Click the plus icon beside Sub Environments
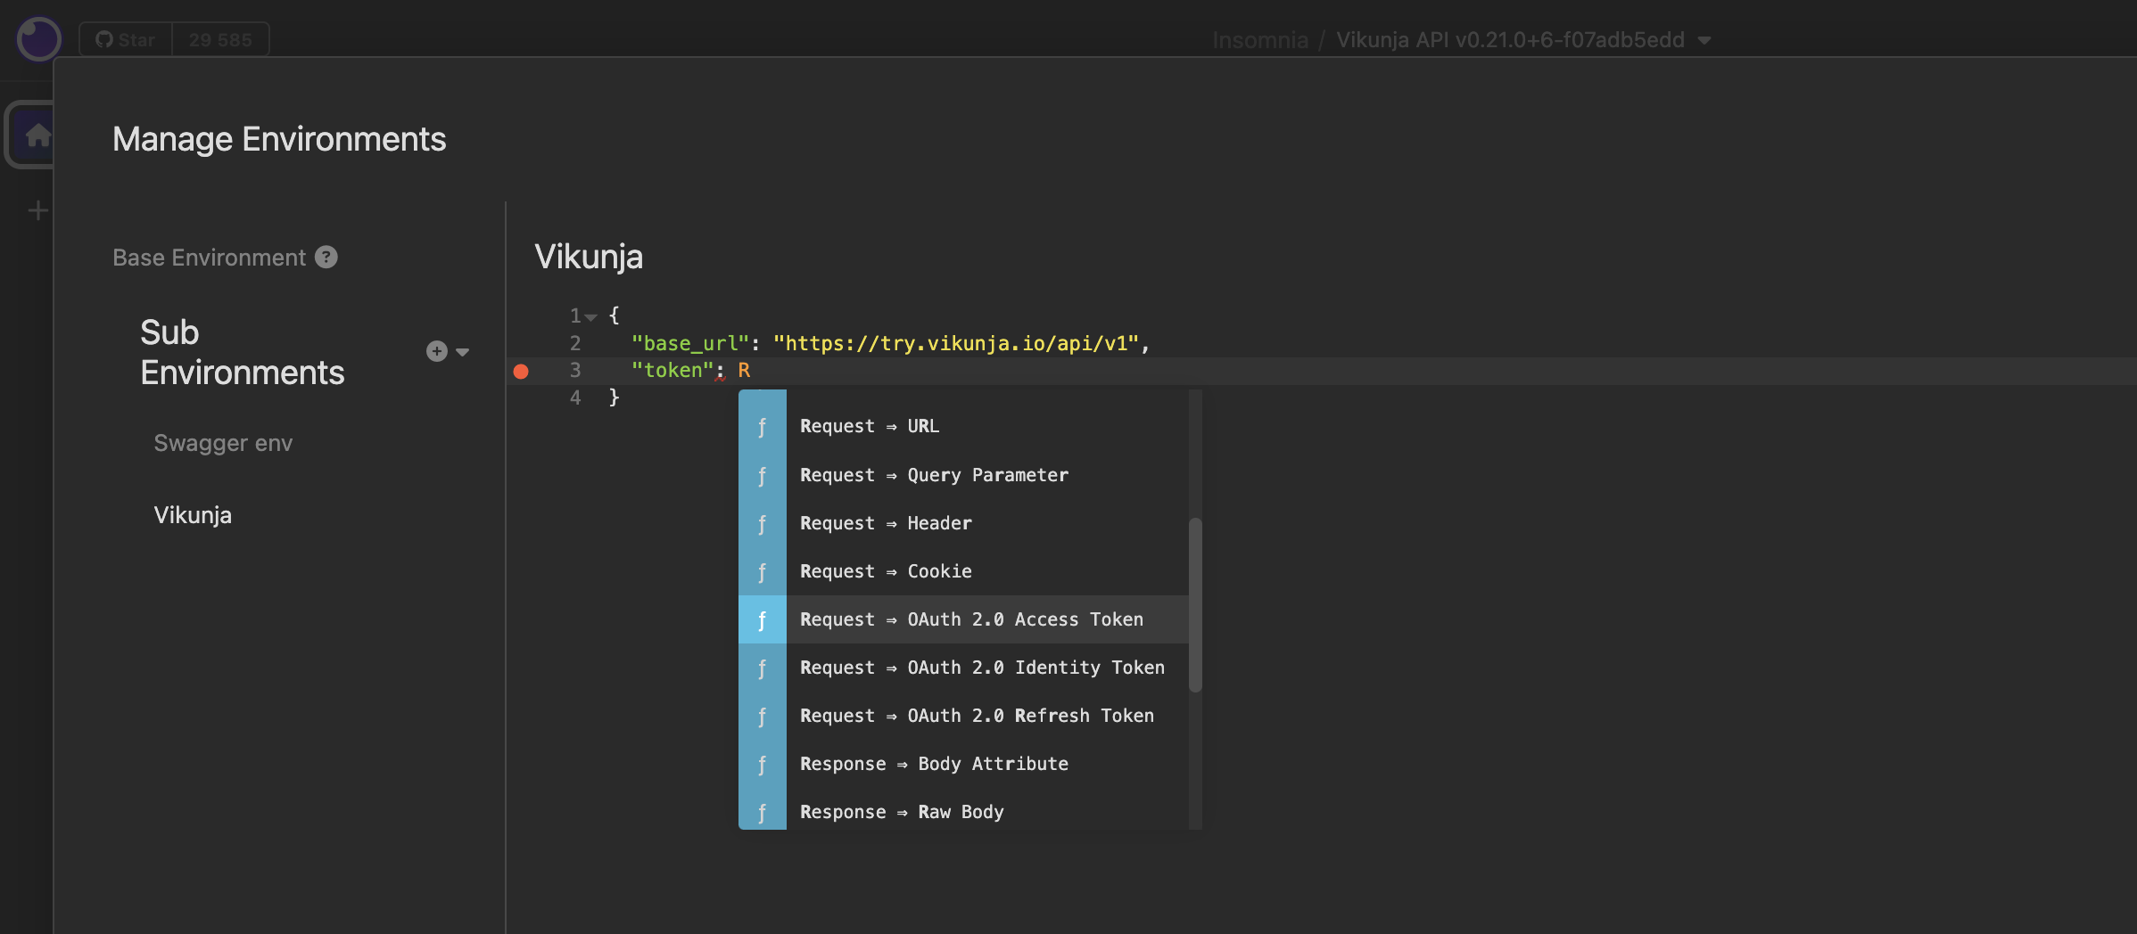This screenshot has height=934, width=2137. coord(436,351)
